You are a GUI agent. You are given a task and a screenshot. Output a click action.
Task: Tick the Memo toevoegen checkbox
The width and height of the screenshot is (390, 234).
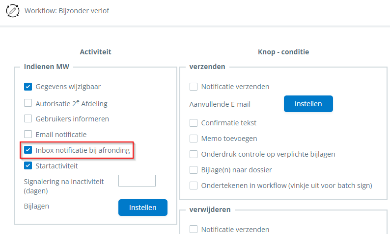tap(194, 139)
